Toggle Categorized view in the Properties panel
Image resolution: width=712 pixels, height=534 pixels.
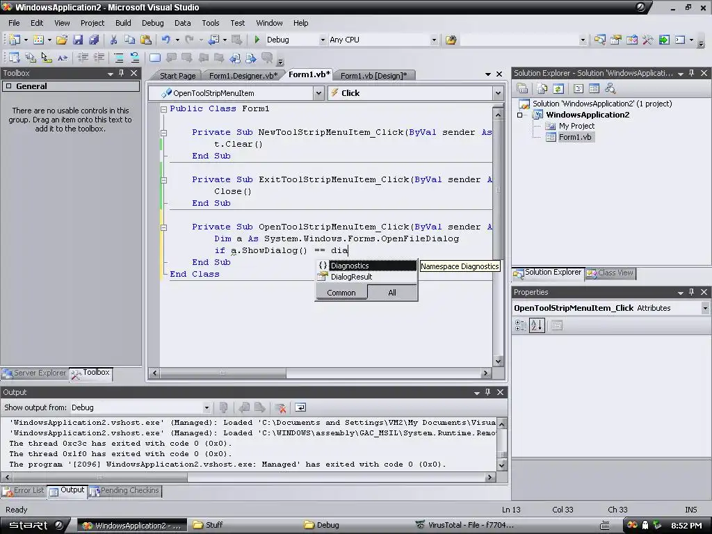[521, 325]
